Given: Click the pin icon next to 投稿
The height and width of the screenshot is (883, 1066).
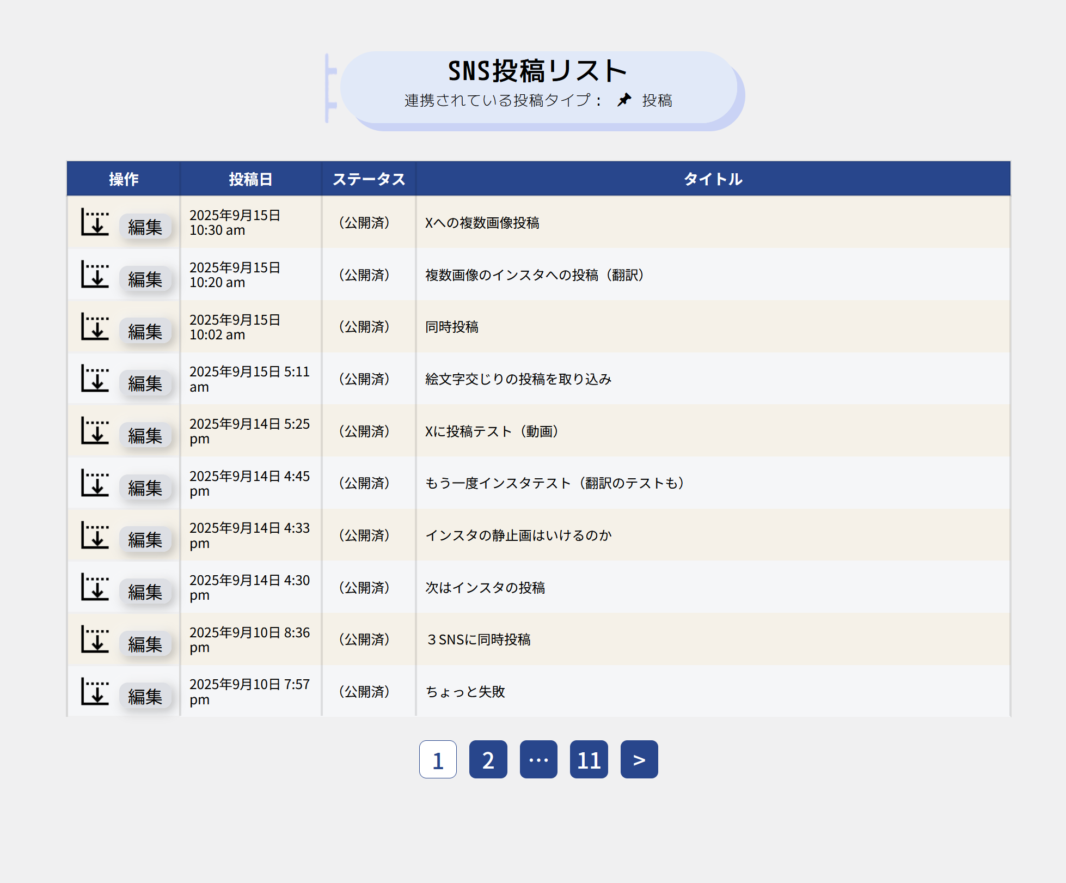Looking at the screenshot, I should 624,99.
